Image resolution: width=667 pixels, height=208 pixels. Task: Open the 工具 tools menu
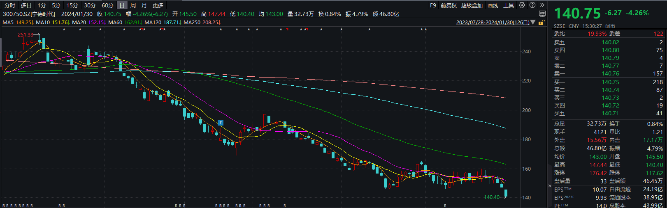click(x=509, y=5)
